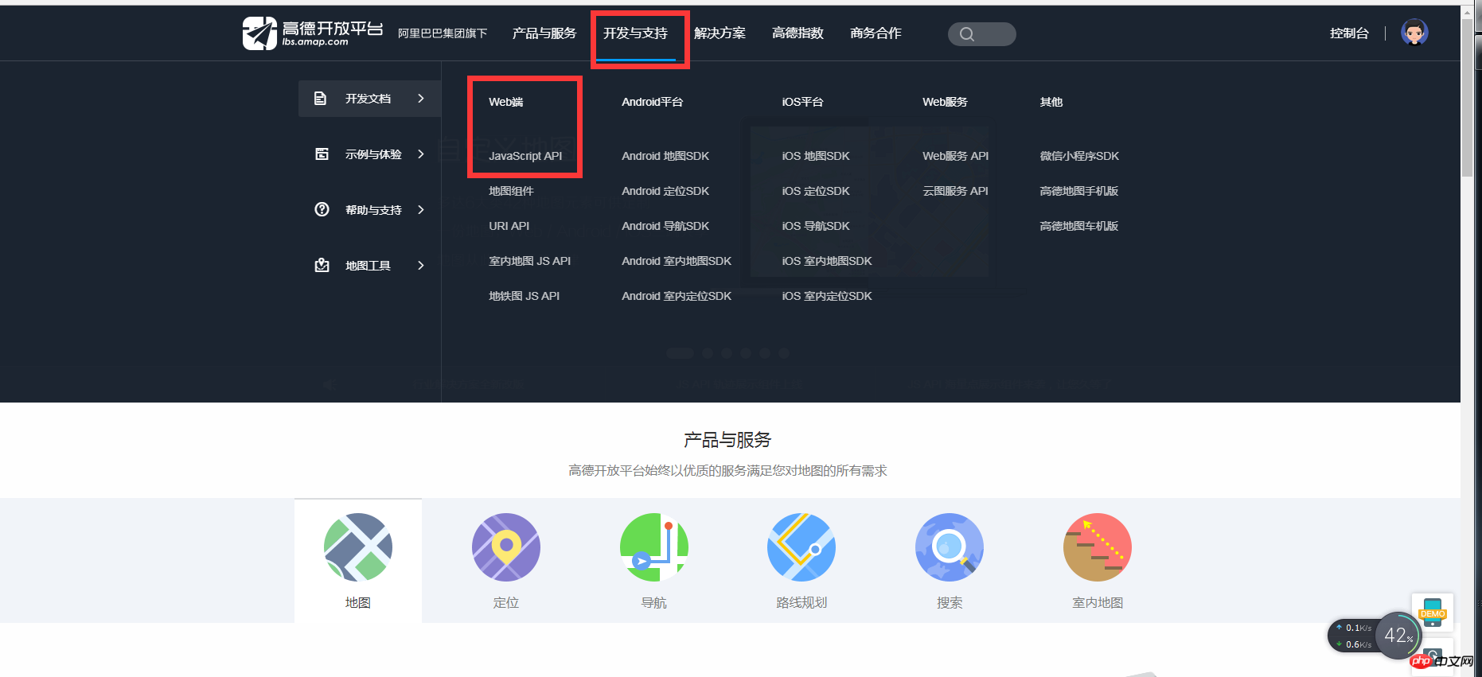Open 地图组件 link

click(x=511, y=191)
